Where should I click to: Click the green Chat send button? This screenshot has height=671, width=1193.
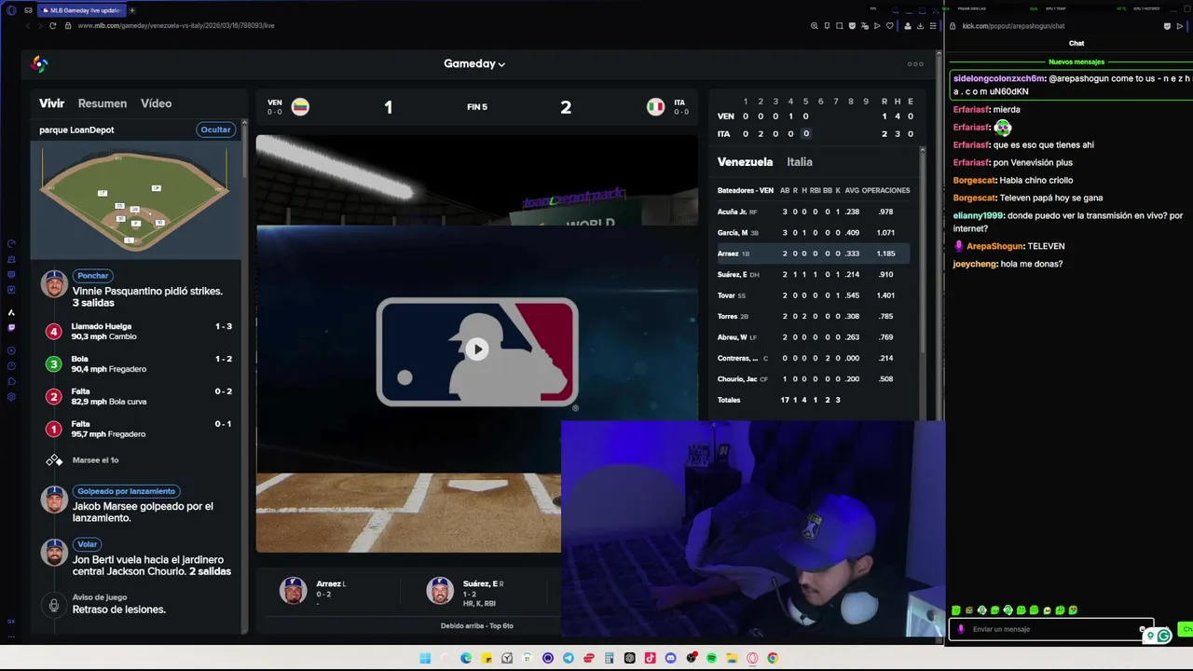[1186, 629]
